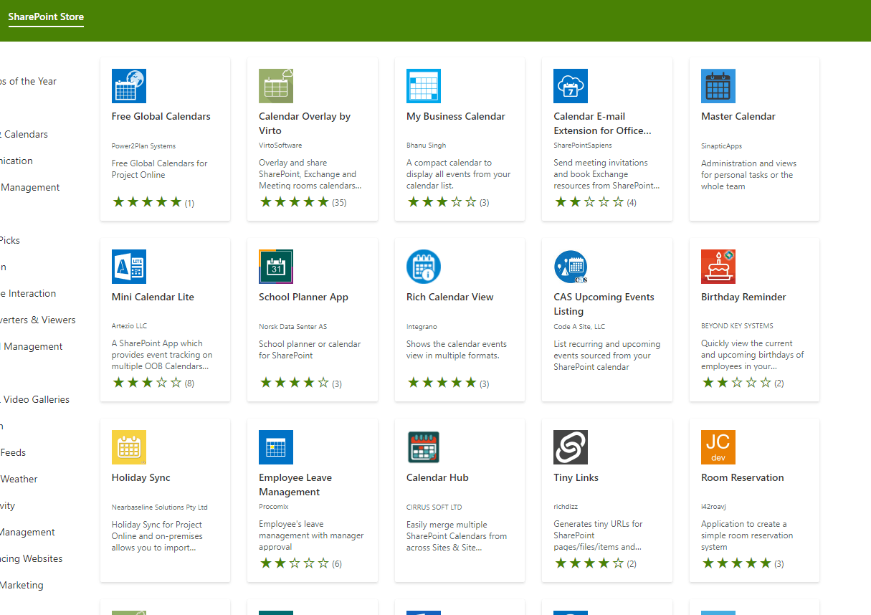Click publisher name SinapticApps

point(721,146)
